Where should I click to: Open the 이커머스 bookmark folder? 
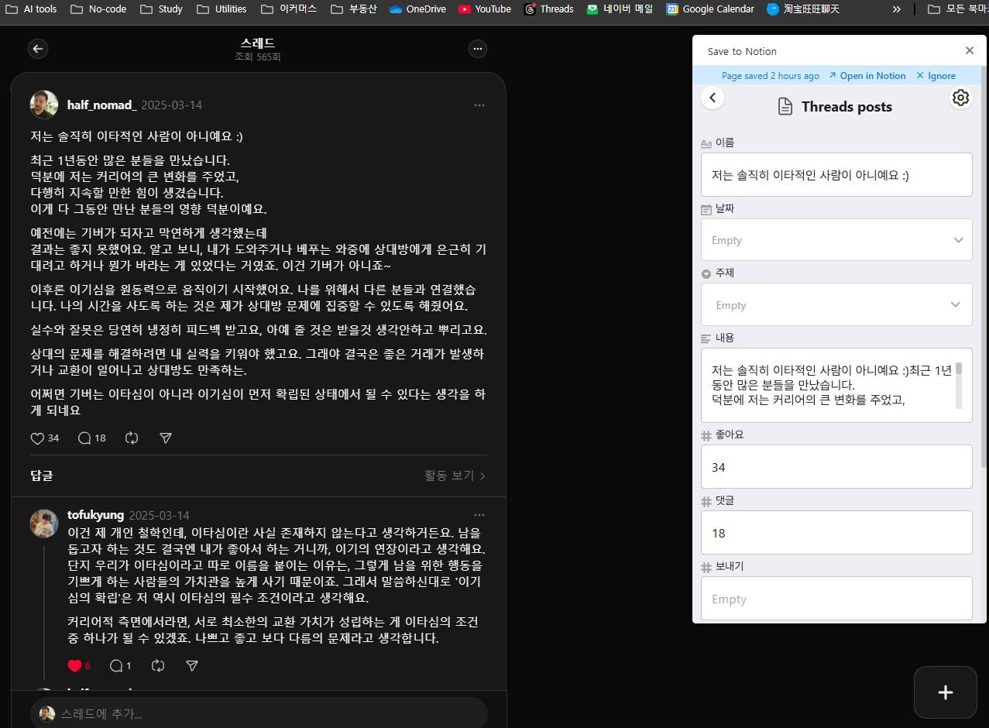tap(289, 9)
